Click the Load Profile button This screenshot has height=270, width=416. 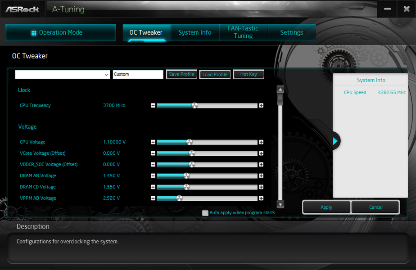(215, 75)
